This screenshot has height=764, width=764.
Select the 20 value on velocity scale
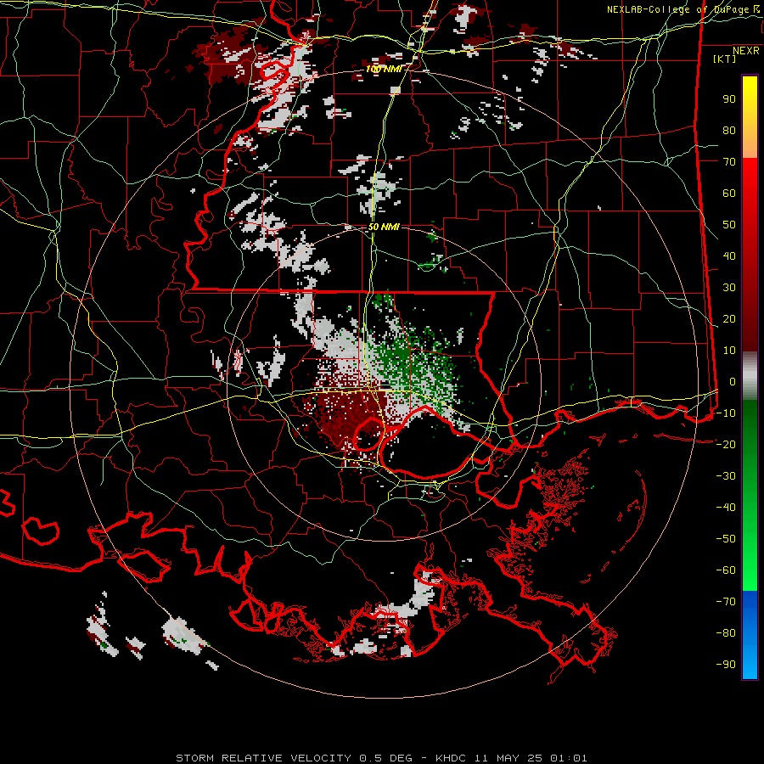(x=729, y=318)
